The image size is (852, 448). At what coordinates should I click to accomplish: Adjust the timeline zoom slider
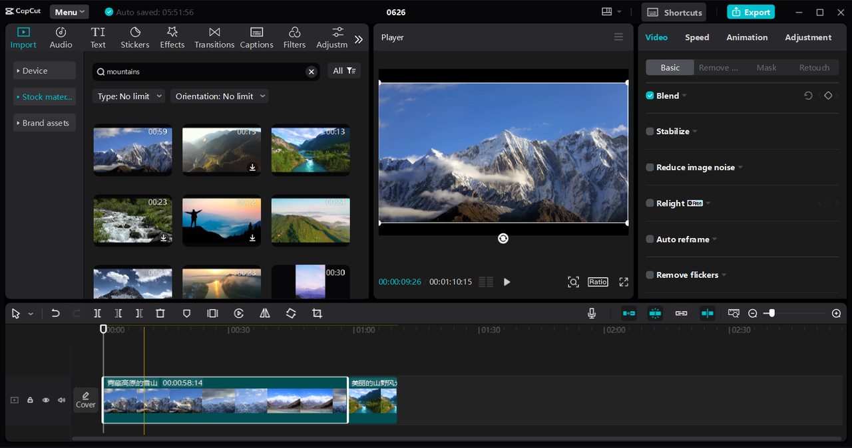(795, 313)
